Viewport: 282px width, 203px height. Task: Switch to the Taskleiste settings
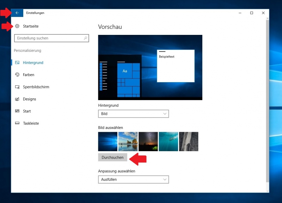tap(31, 123)
